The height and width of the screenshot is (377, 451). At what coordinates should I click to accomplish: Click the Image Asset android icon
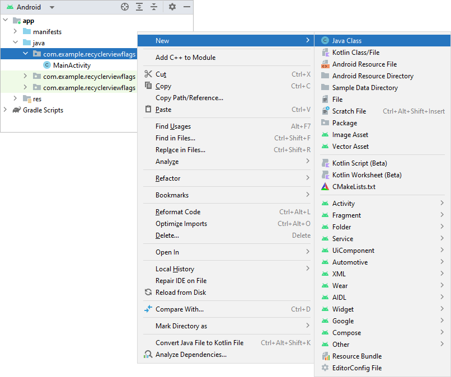(x=325, y=135)
